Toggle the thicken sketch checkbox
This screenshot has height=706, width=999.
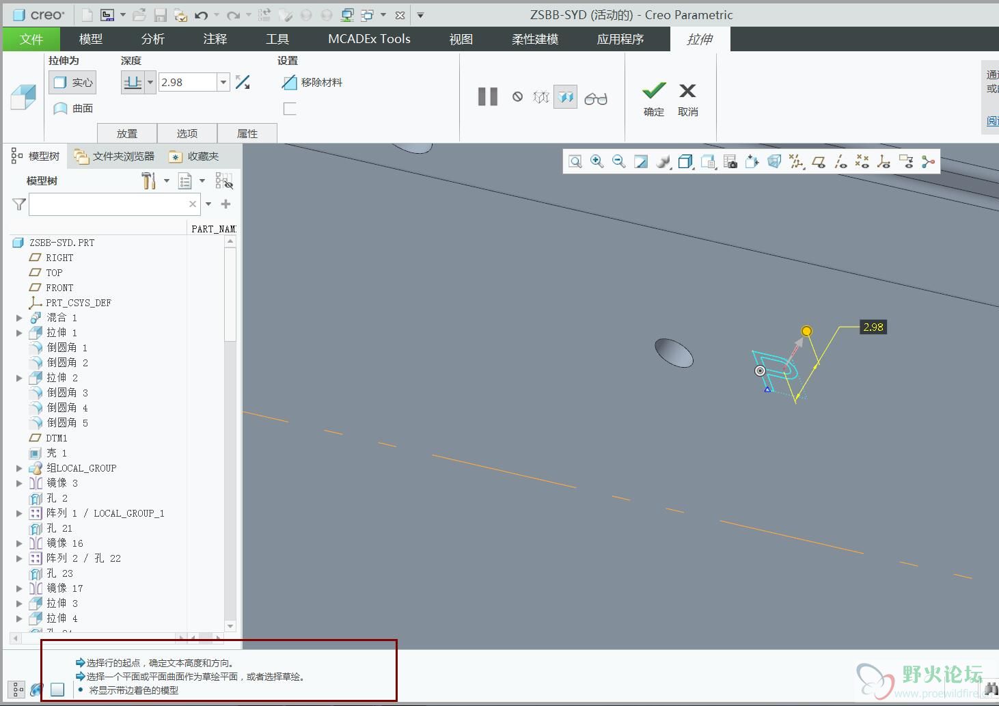[x=290, y=109]
